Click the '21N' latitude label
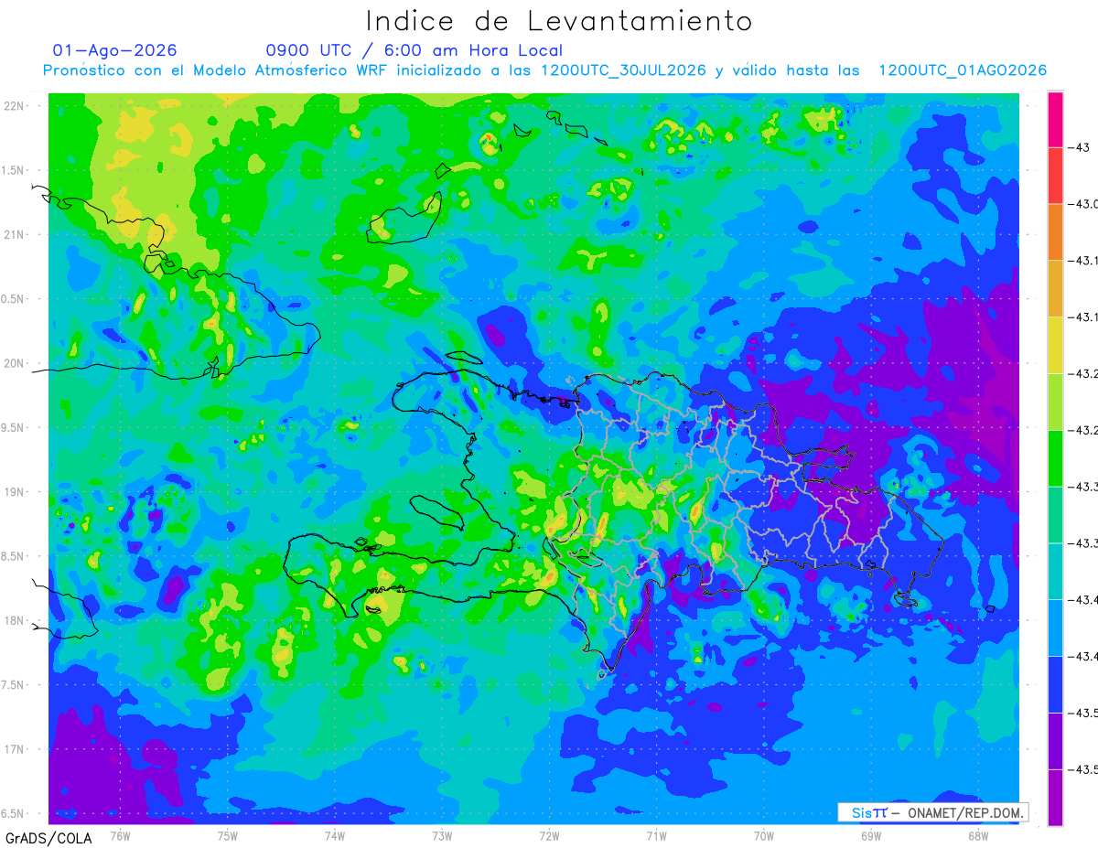The height and width of the screenshot is (848, 1098). click(15, 234)
